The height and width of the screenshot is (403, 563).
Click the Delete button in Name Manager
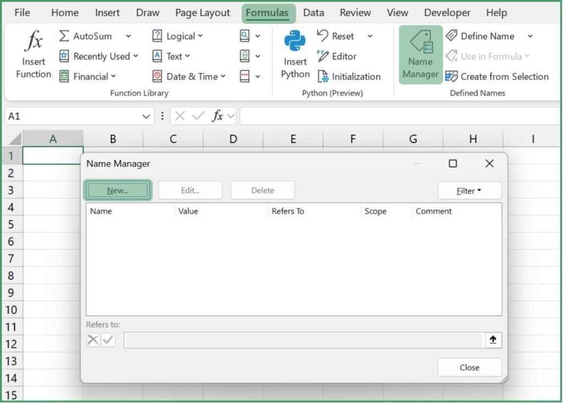[262, 190]
